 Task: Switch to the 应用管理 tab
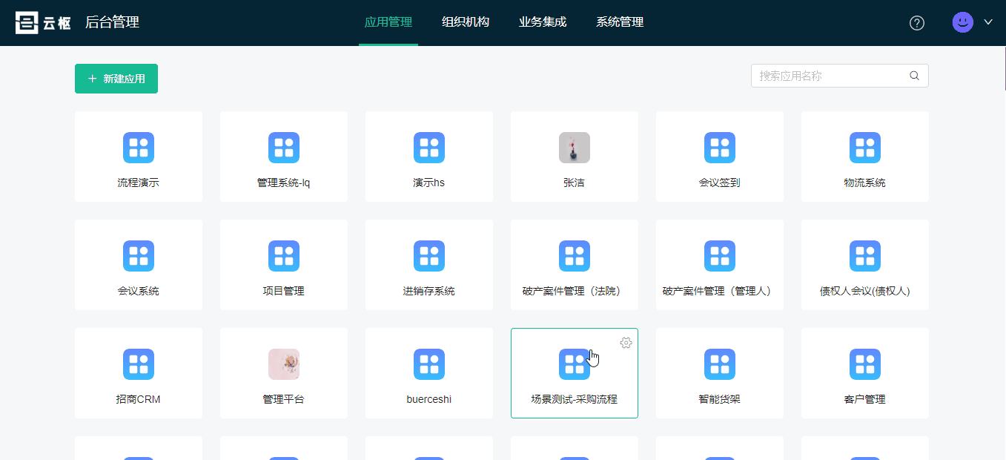tap(388, 22)
